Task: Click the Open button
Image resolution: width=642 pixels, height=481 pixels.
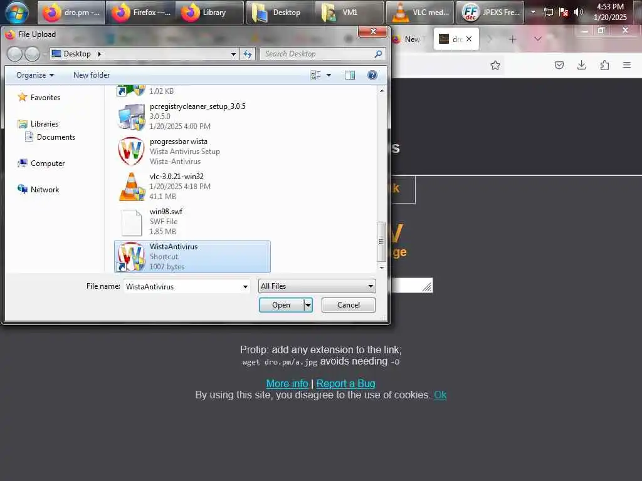Action: [x=282, y=305]
